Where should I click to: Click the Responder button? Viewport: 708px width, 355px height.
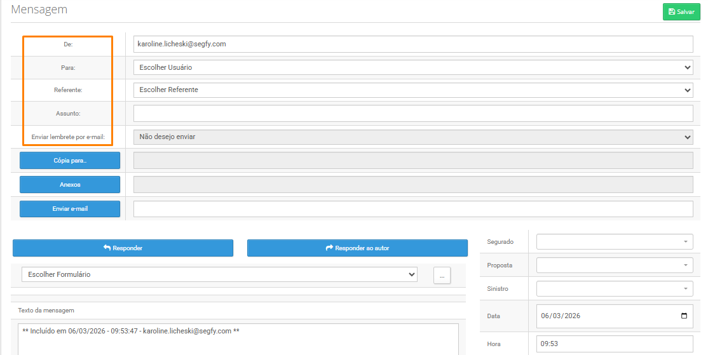pyautogui.click(x=123, y=248)
